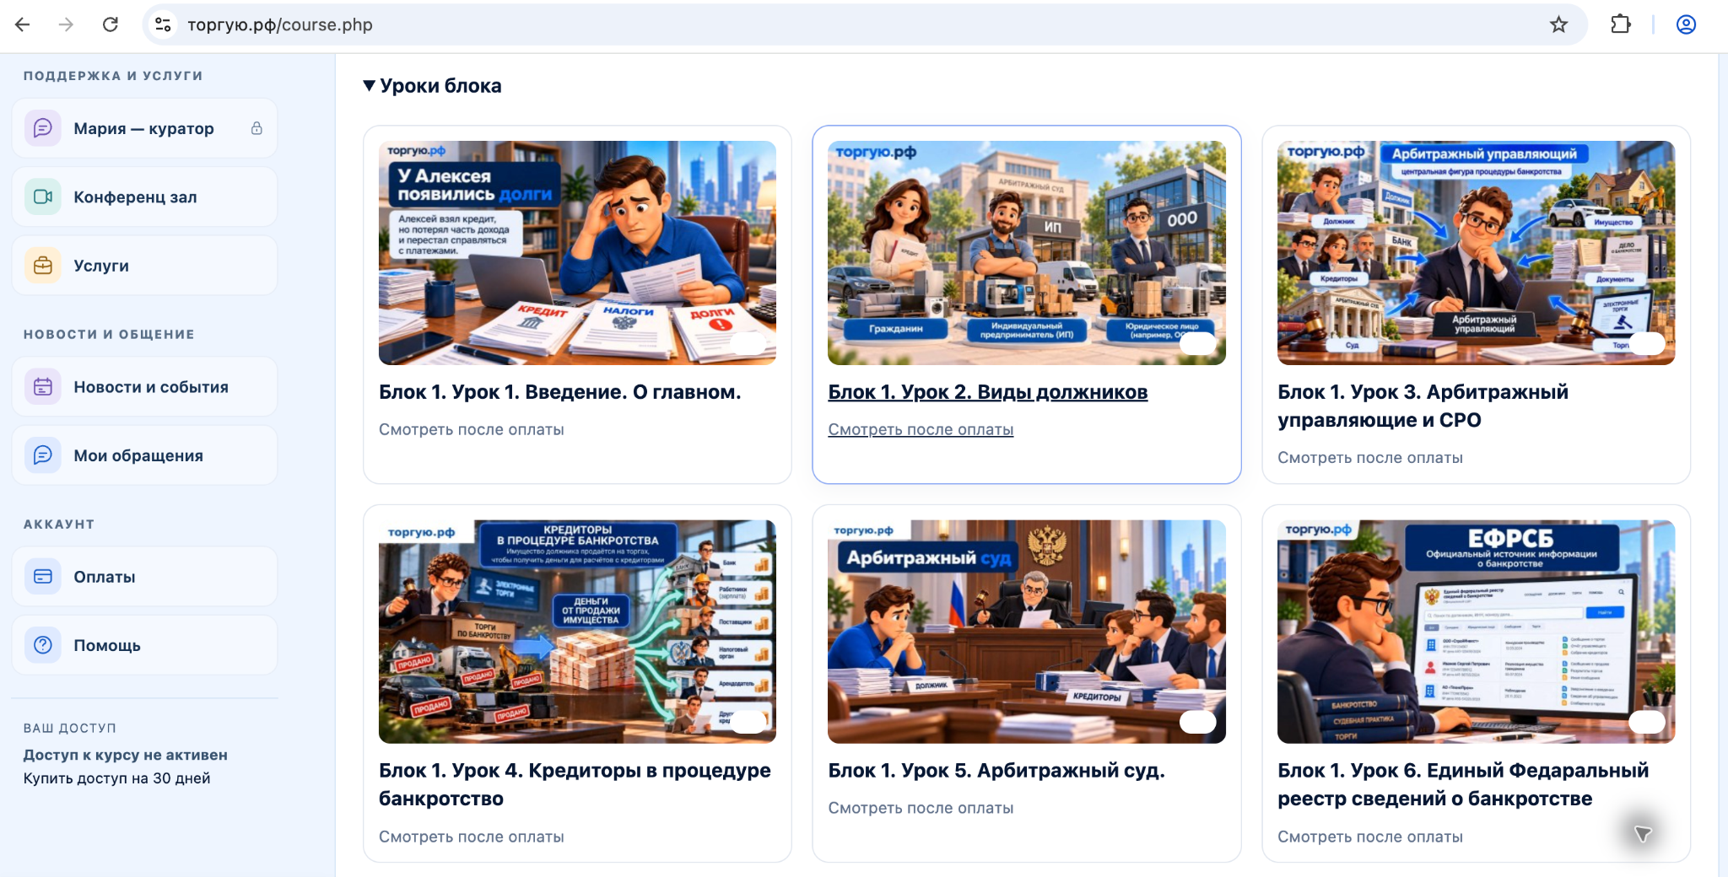Open Урок 4. Кредиторы в процедуре банкротство title
The image size is (1728, 877).
[575, 784]
